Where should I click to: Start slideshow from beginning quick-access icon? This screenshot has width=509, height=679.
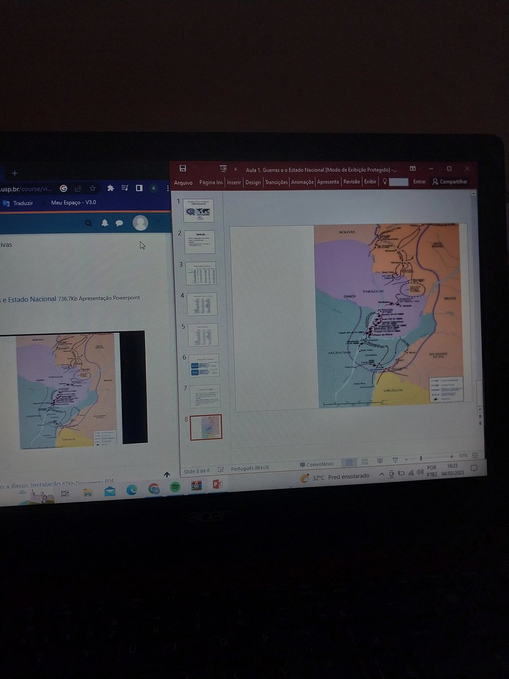223,169
